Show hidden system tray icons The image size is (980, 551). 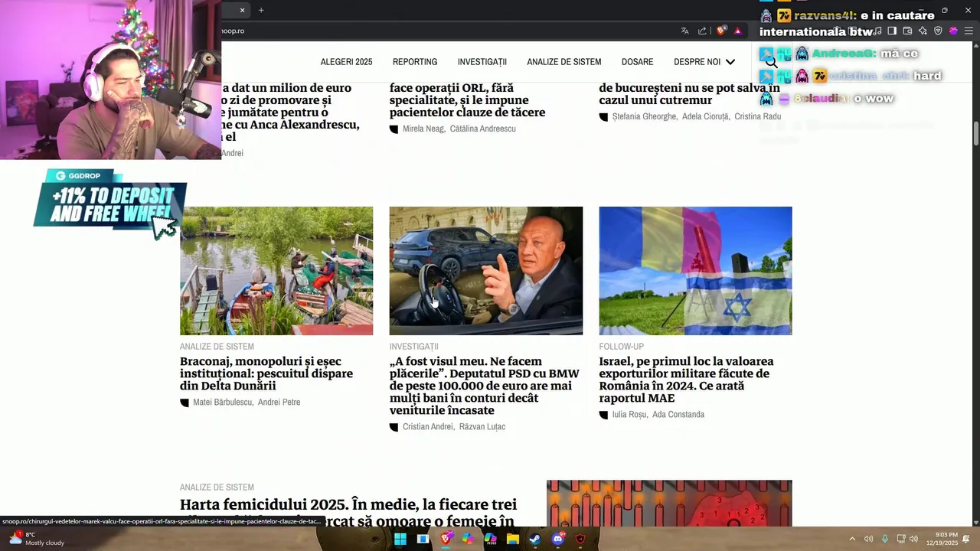point(852,539)
